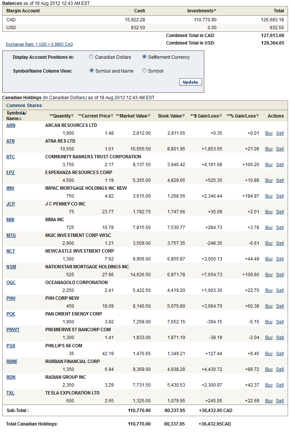Sort by $ Gain/Loss arrow icon
The image size is (291, 433).
221,116
